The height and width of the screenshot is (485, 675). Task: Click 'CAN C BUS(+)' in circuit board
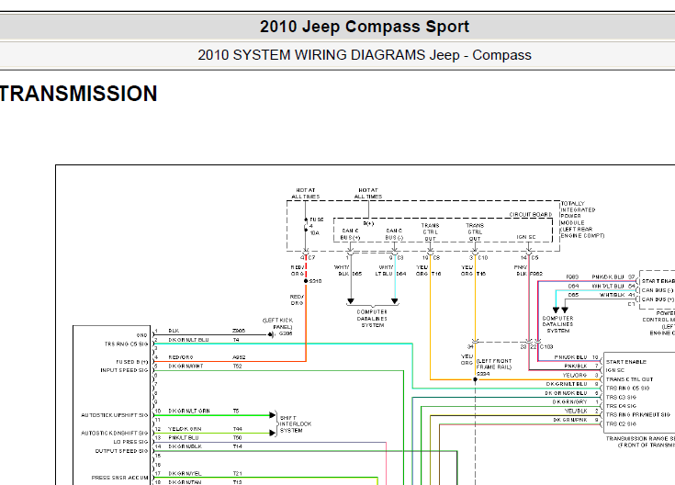point(350,234)
